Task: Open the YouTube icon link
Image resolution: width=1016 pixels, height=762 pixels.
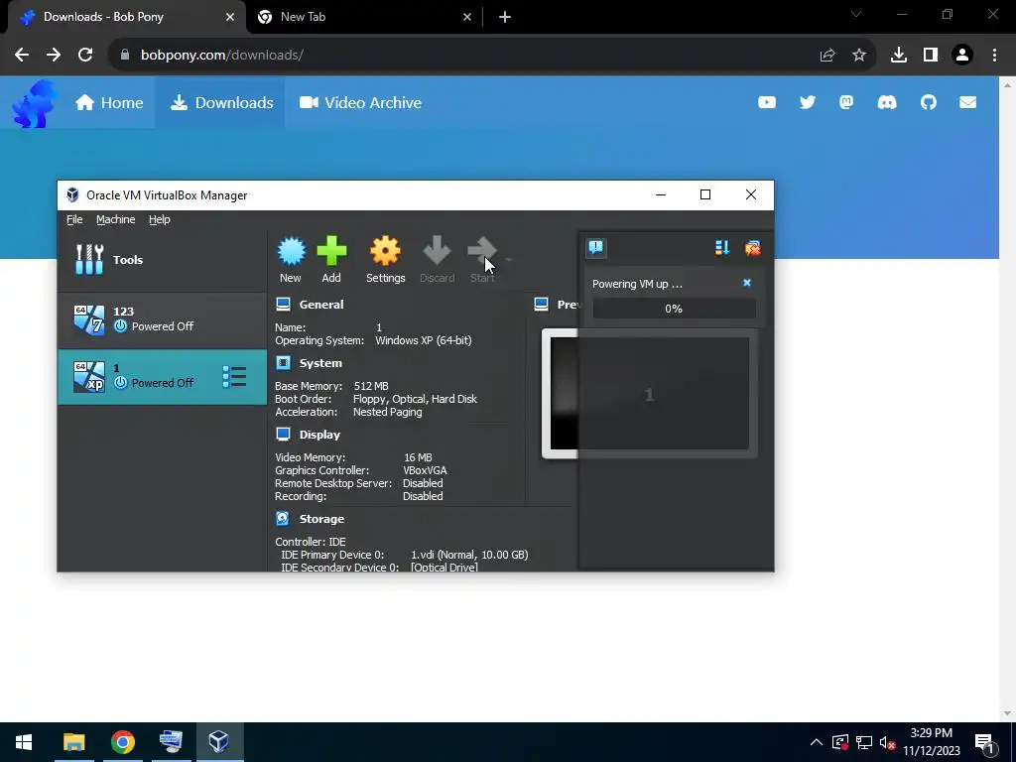Action: pyautogui.click(x=767, y=102)
